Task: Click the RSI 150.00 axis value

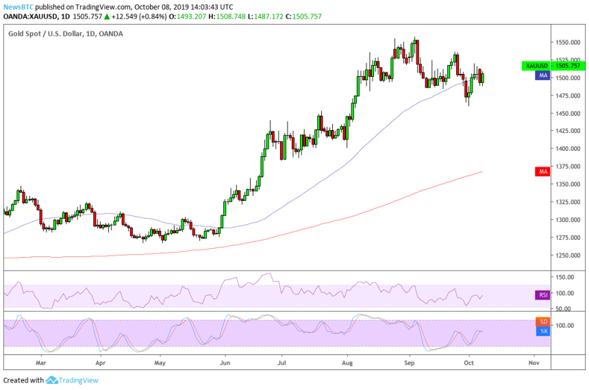Action: click(x=565, y=277)
